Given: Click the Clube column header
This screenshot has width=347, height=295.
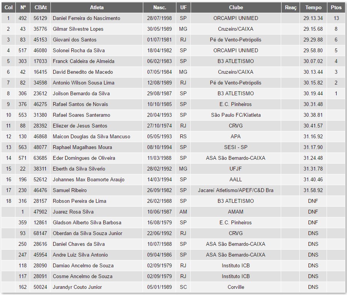Looking at the screenshot, I should tap(236, 7).
